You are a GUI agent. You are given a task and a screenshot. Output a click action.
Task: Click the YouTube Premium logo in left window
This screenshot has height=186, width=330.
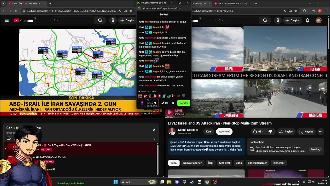(x=23, y=20)
